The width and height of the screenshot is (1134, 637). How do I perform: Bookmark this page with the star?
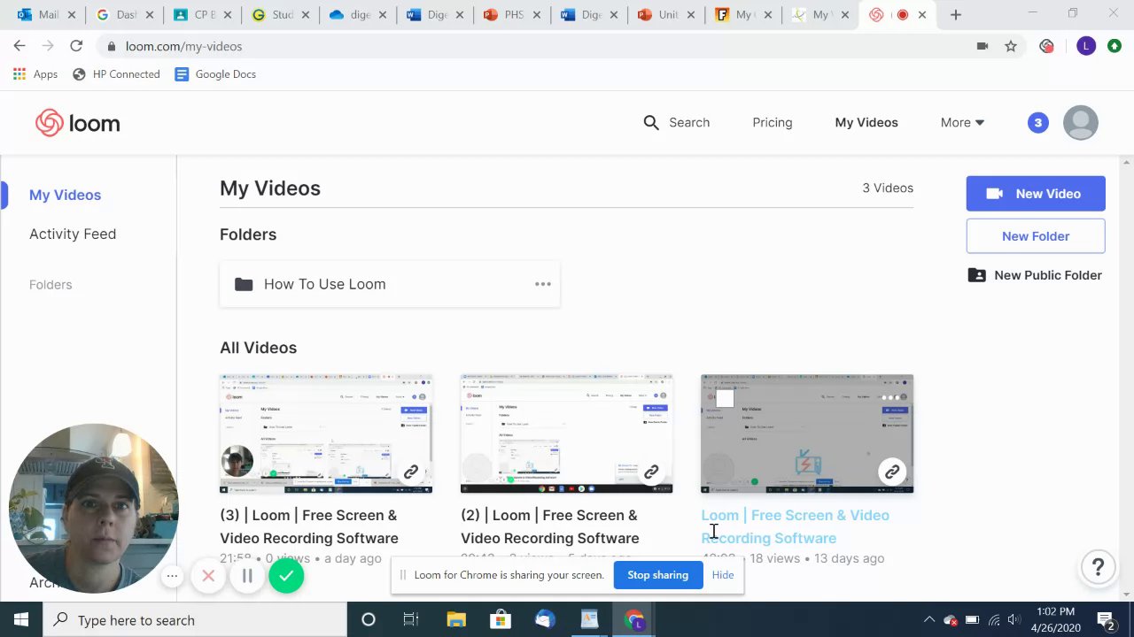[1011, 46]
